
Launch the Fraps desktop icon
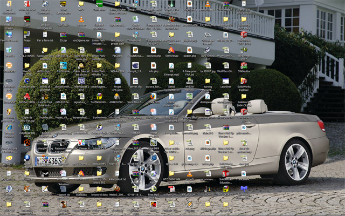coord(27,35)
